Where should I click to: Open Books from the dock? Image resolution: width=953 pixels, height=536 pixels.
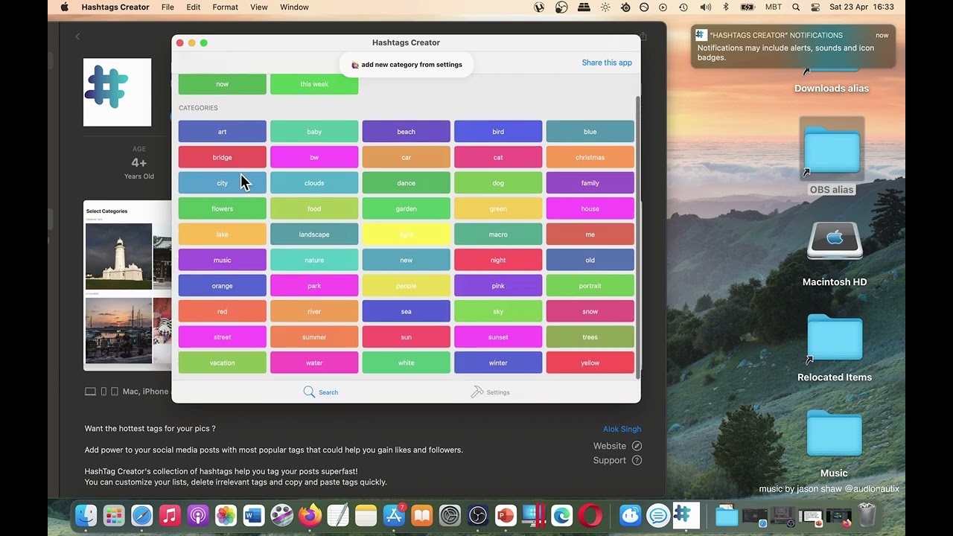(x=421, y=515)
